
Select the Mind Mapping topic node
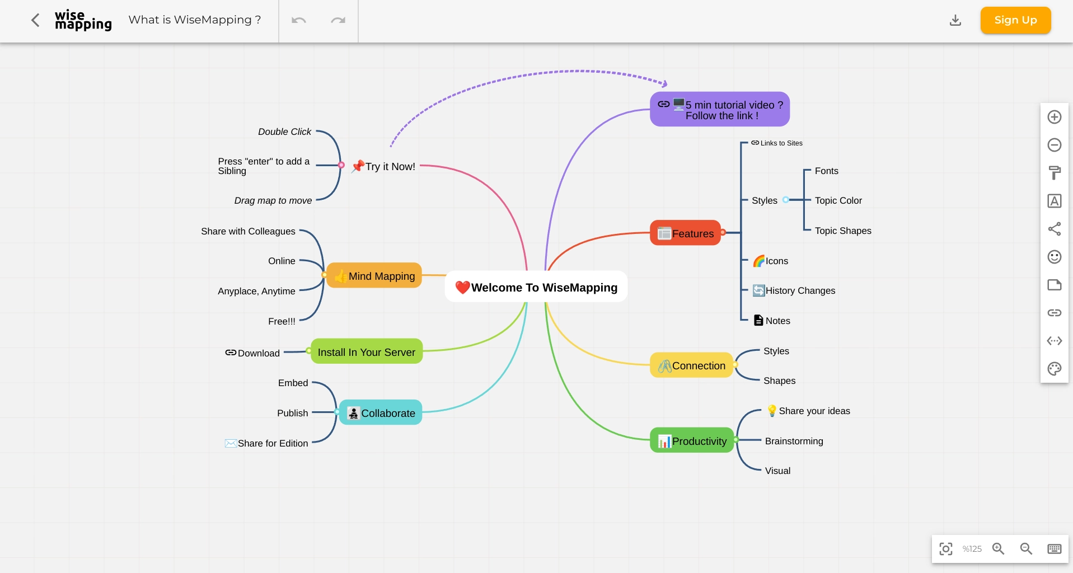[374, 275]
